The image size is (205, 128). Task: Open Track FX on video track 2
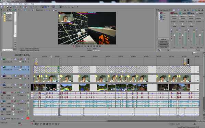[18, 67]
